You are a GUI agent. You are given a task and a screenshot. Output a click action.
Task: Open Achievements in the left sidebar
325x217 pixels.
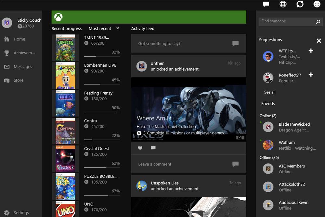pyautogui.click(x=24, y=53)
